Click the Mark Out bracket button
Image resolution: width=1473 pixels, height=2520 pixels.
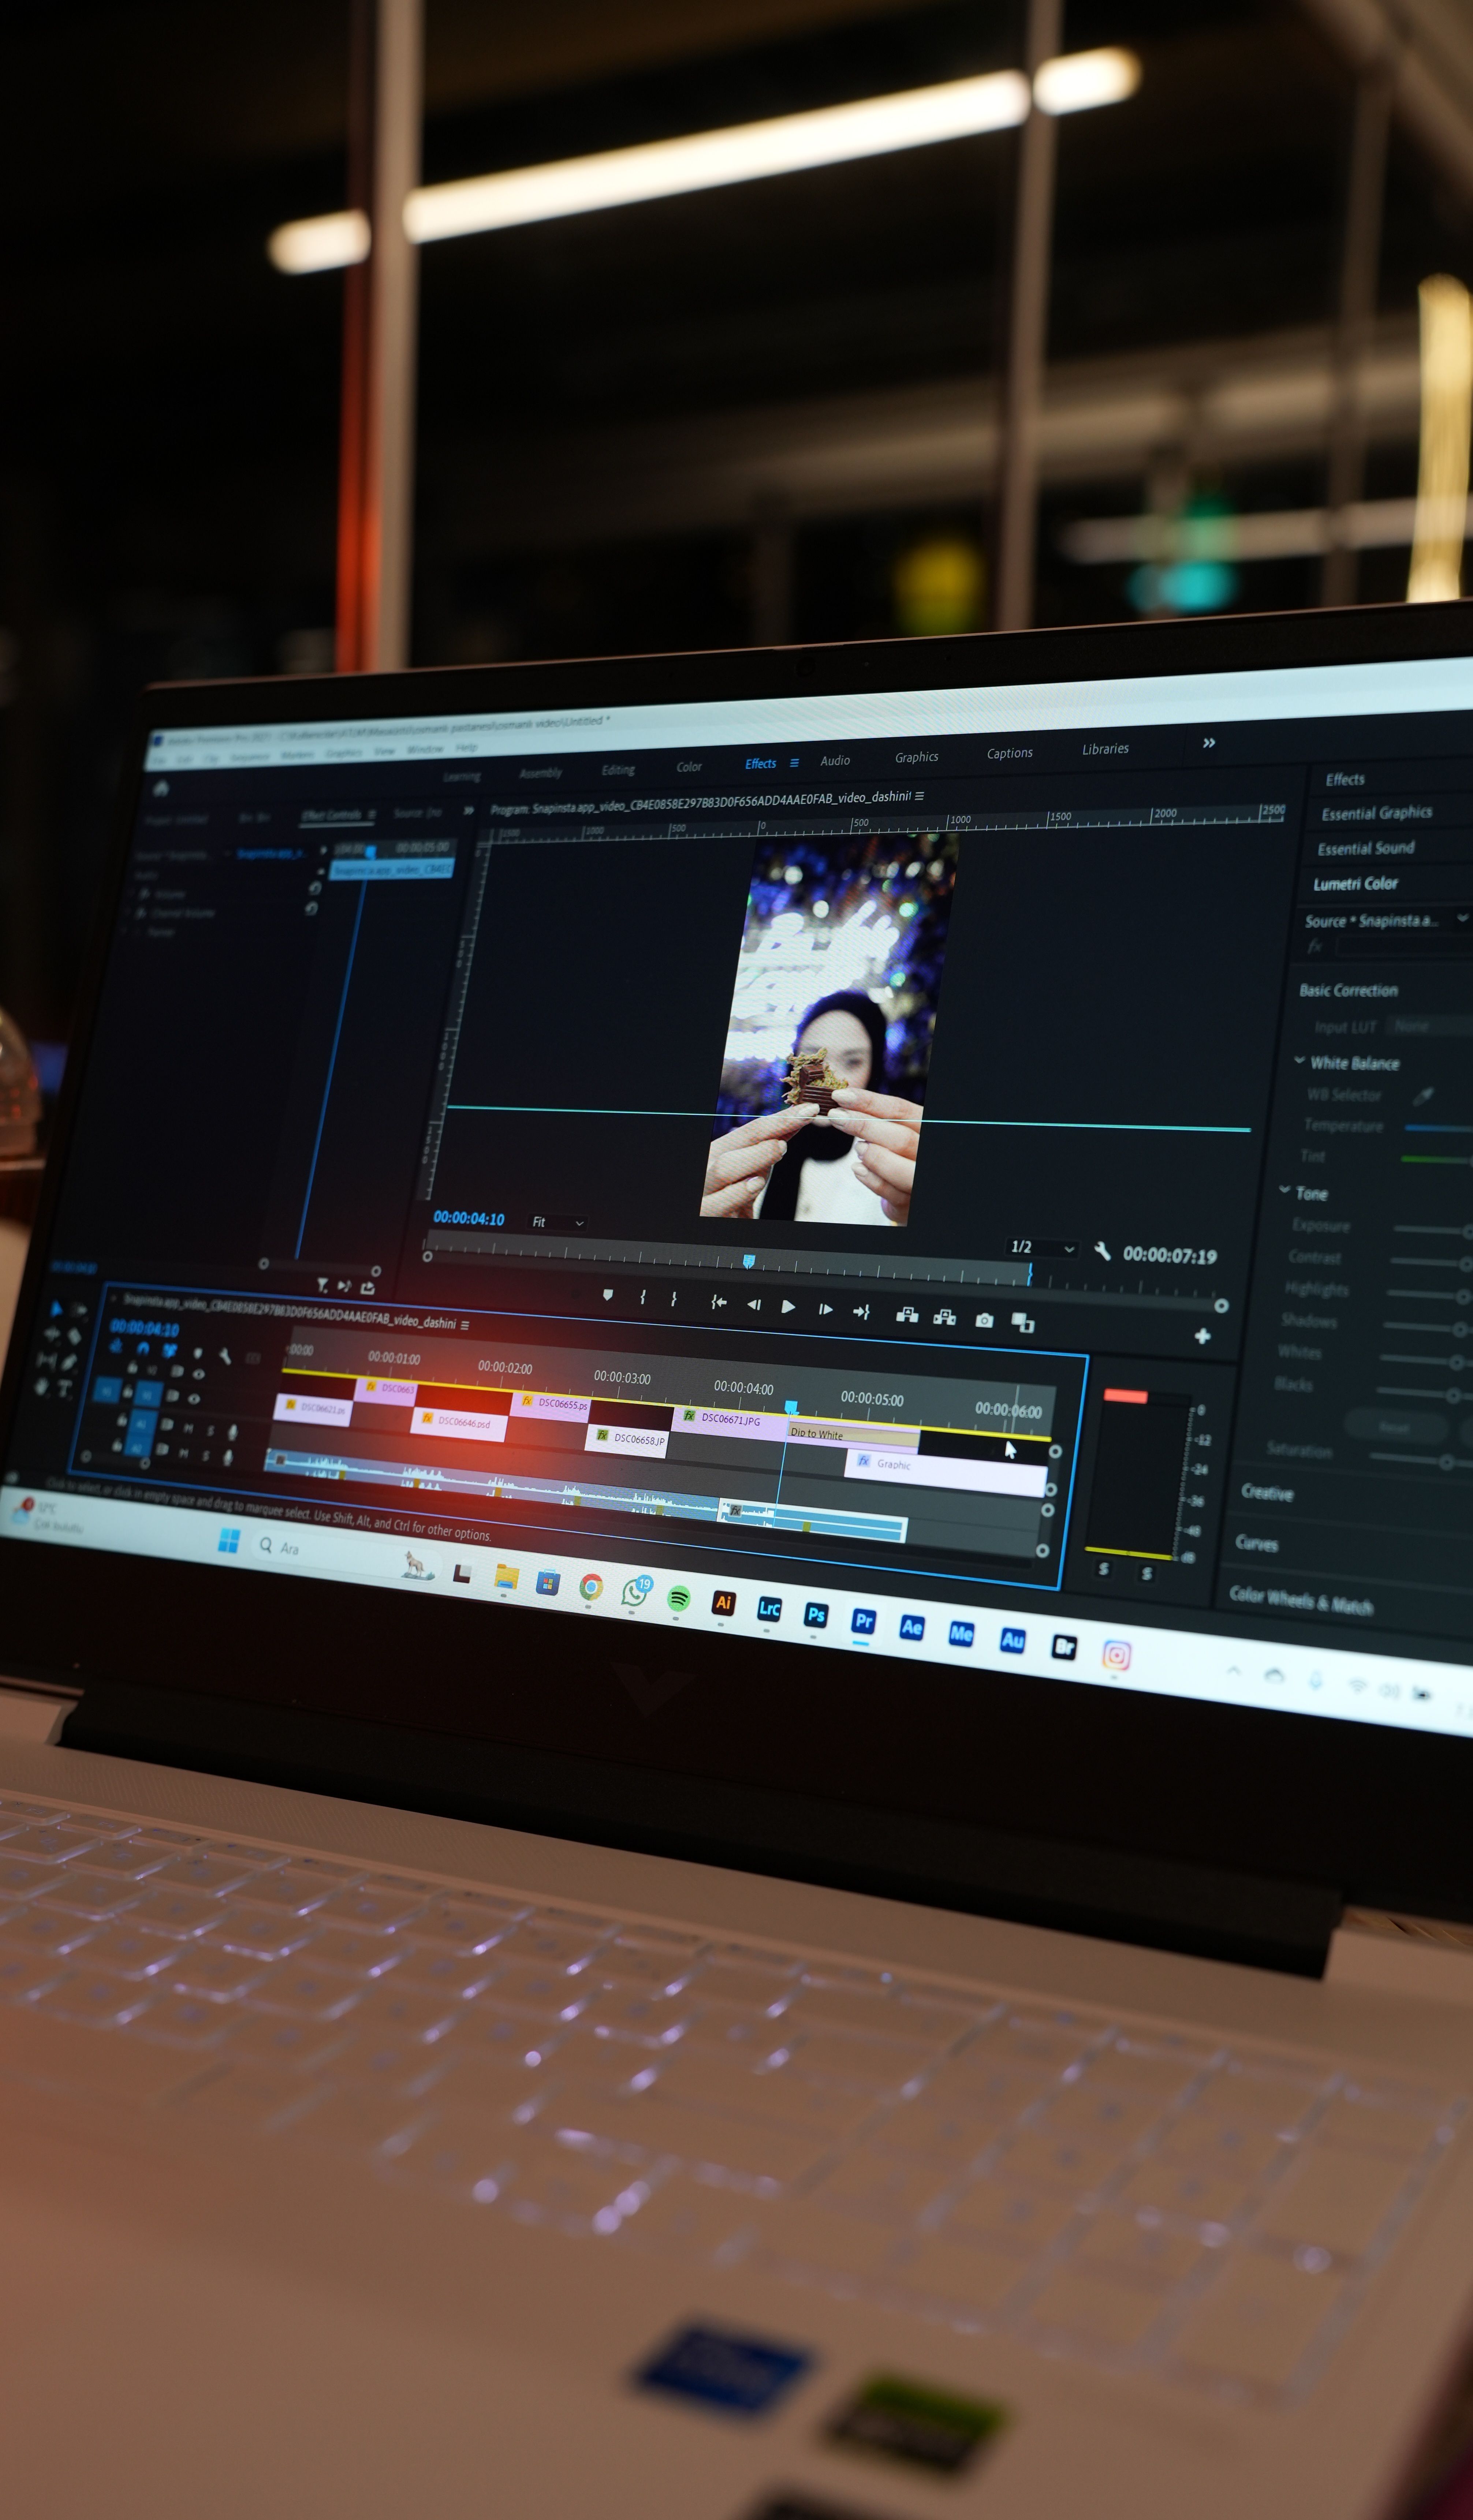pyautogui.click(x=674, y=1299)
